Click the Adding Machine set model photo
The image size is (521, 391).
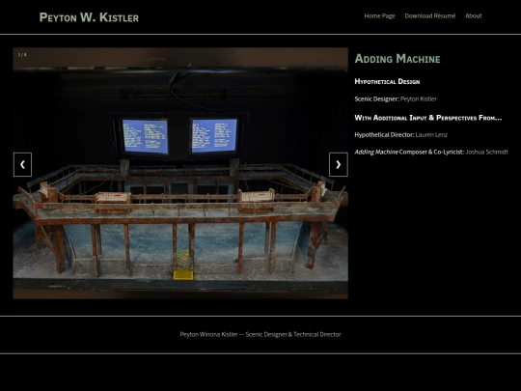[x=180, y=173]
